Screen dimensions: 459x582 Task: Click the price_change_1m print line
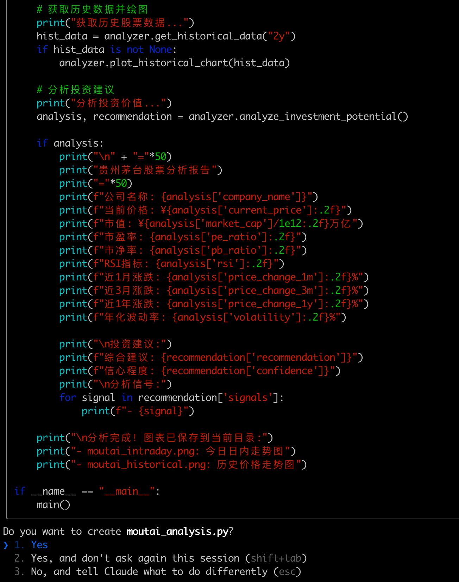(x=214, y=277)
